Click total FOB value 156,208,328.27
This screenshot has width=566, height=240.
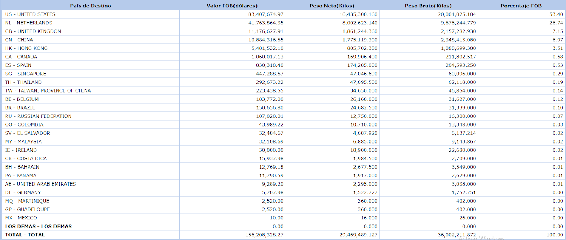pos(264,235)
